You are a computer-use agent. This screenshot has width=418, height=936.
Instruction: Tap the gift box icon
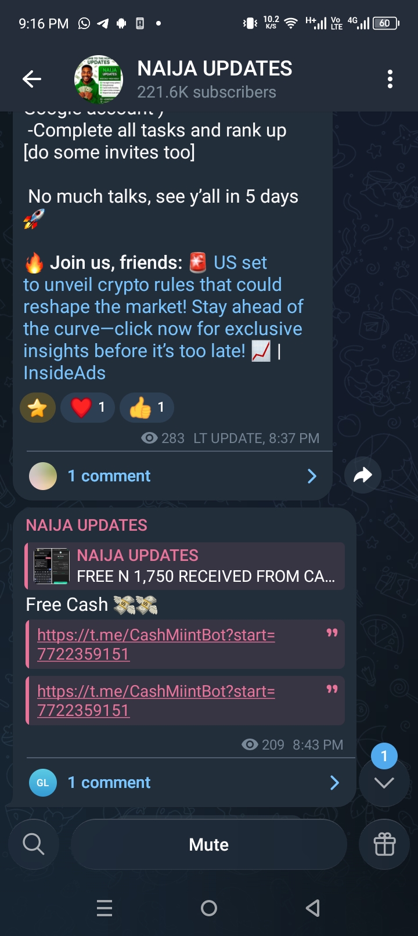coord(384,844)
